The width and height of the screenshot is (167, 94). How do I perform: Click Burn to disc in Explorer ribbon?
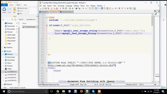click(x=22, y=8)
